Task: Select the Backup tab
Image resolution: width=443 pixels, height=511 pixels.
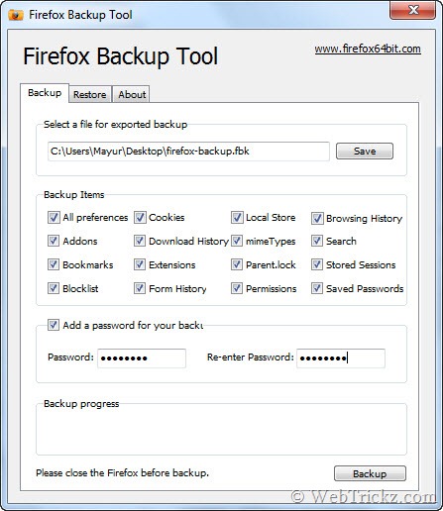Action: point(45,93)
